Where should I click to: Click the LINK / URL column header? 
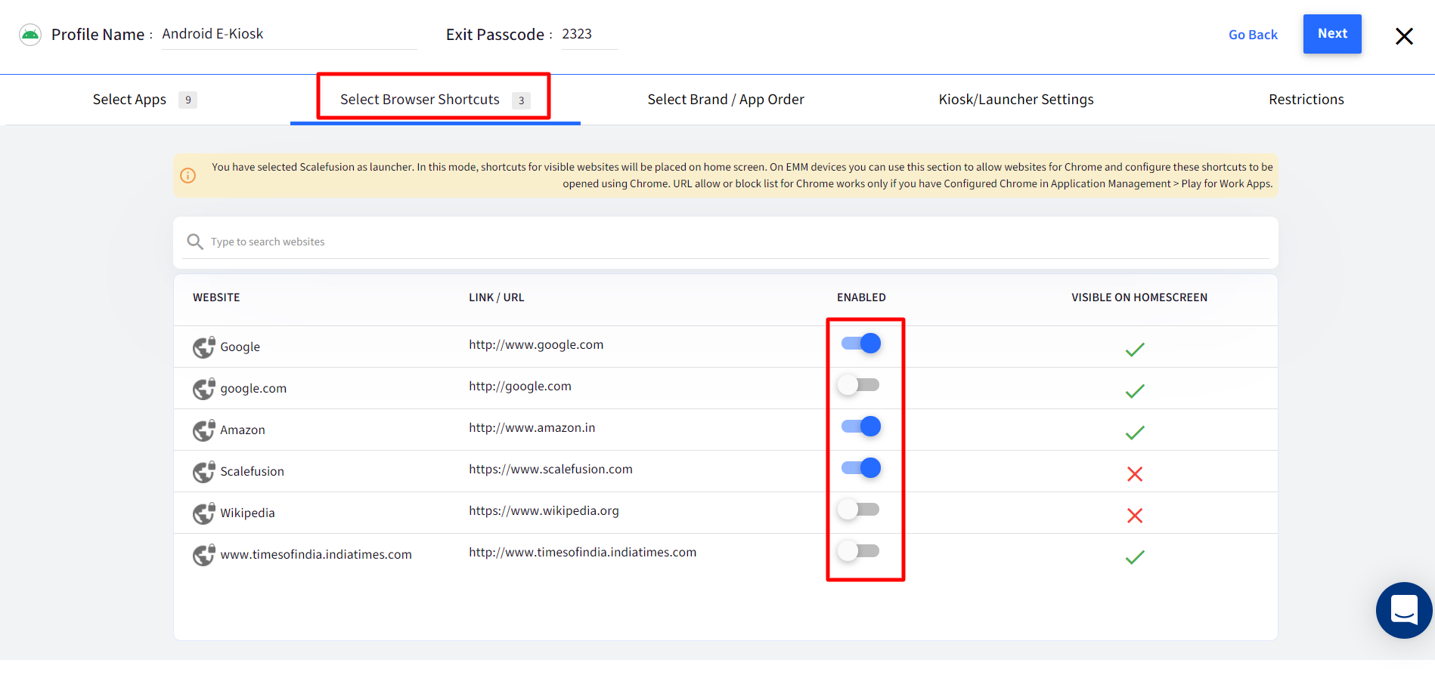click(496, 297)
